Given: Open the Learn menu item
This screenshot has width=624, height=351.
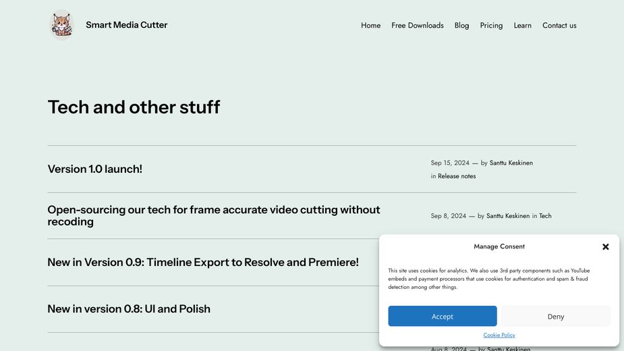Looking at the screenshot, I should [x=522, y=26].
